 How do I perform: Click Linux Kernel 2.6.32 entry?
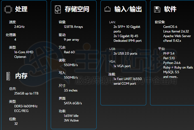pos(176,31)
